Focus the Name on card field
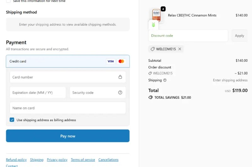The width and height of the screenshot is (252, 167). [68, 108]
